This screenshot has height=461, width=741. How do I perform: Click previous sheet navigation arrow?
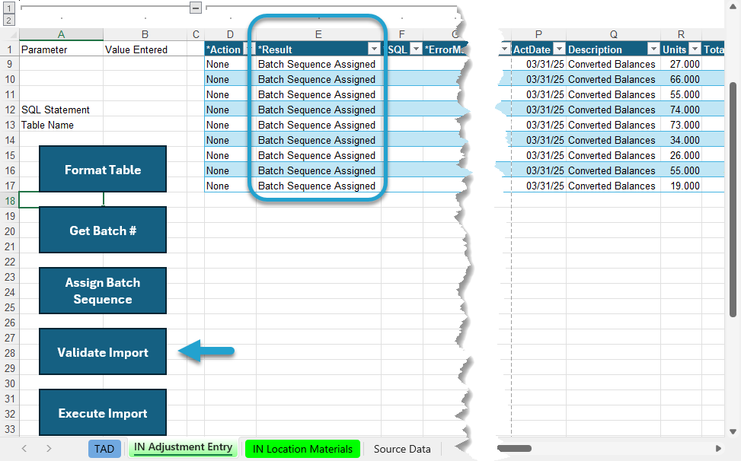(24, 448)
